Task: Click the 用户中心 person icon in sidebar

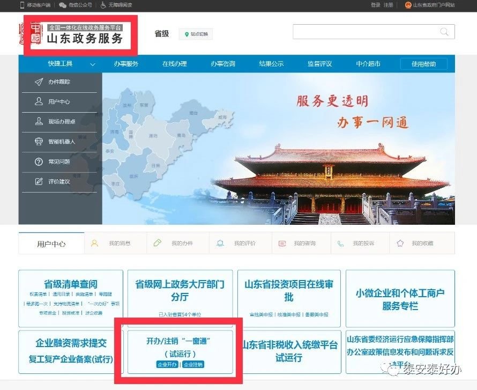Action: 39,101
